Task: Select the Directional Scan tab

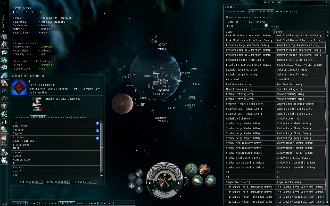Action: [262, 11]
